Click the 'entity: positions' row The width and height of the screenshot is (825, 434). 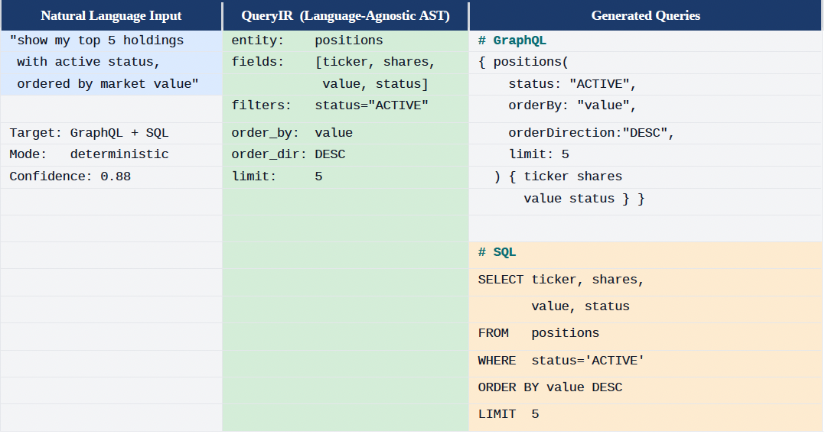pos(308,40)
